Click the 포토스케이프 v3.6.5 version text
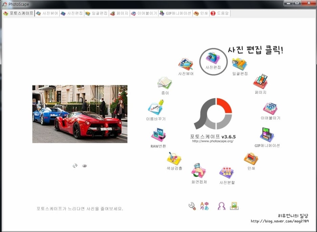This screenshot has height=232, width=317. coord(213,137)
